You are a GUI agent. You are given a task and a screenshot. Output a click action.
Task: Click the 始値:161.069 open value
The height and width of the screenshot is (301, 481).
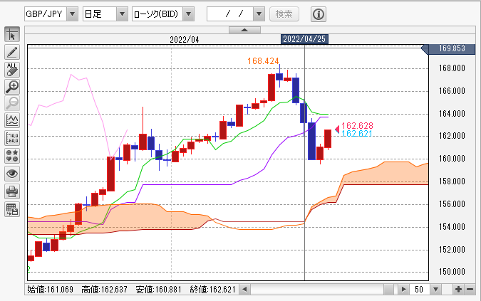51,290
